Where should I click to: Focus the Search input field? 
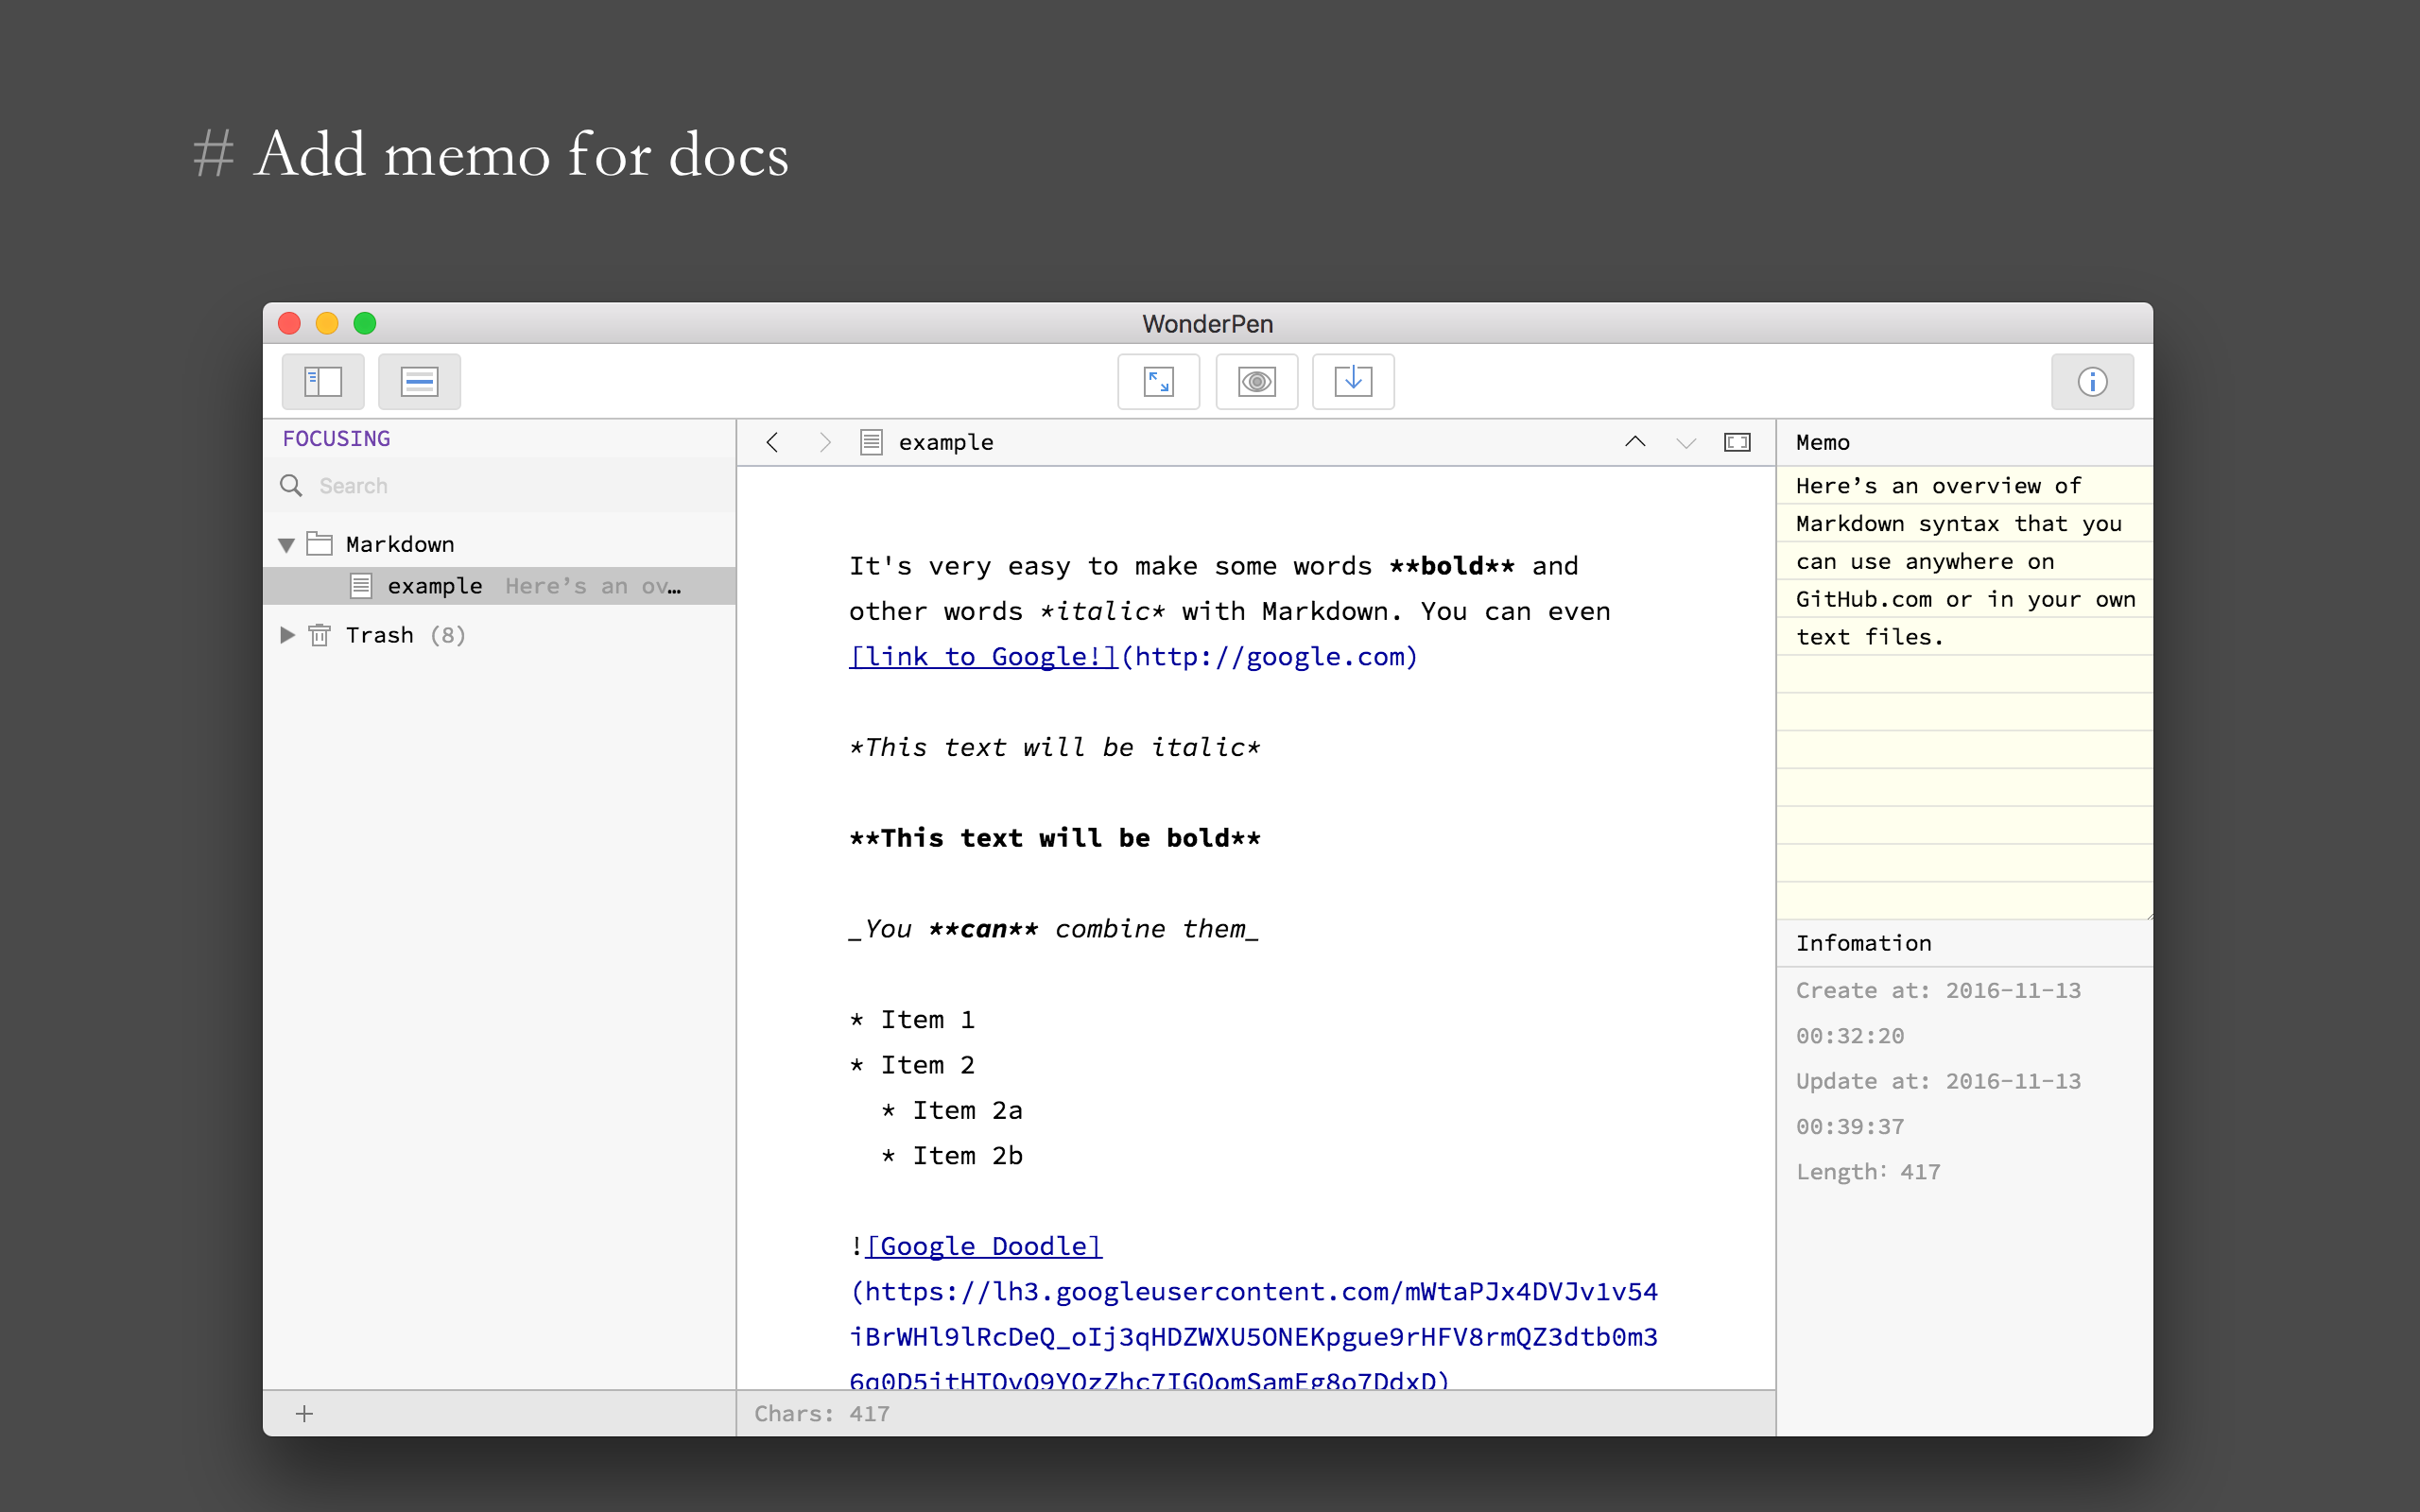(500, 485)
